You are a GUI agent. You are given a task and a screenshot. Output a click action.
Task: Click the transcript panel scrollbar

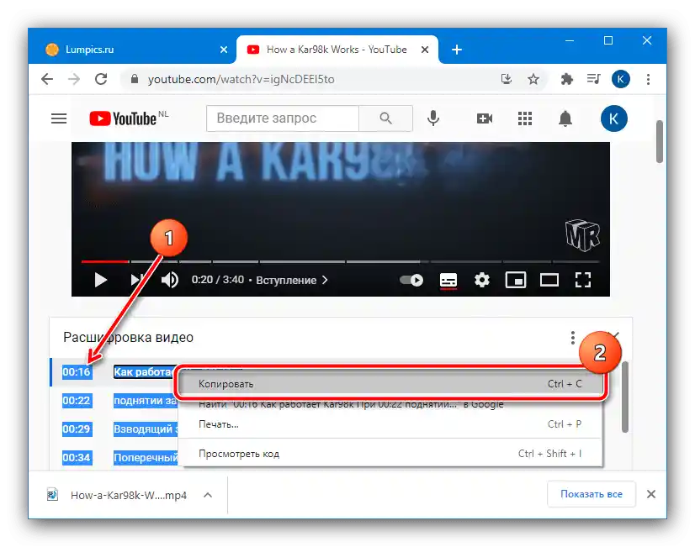click(625, 397)
